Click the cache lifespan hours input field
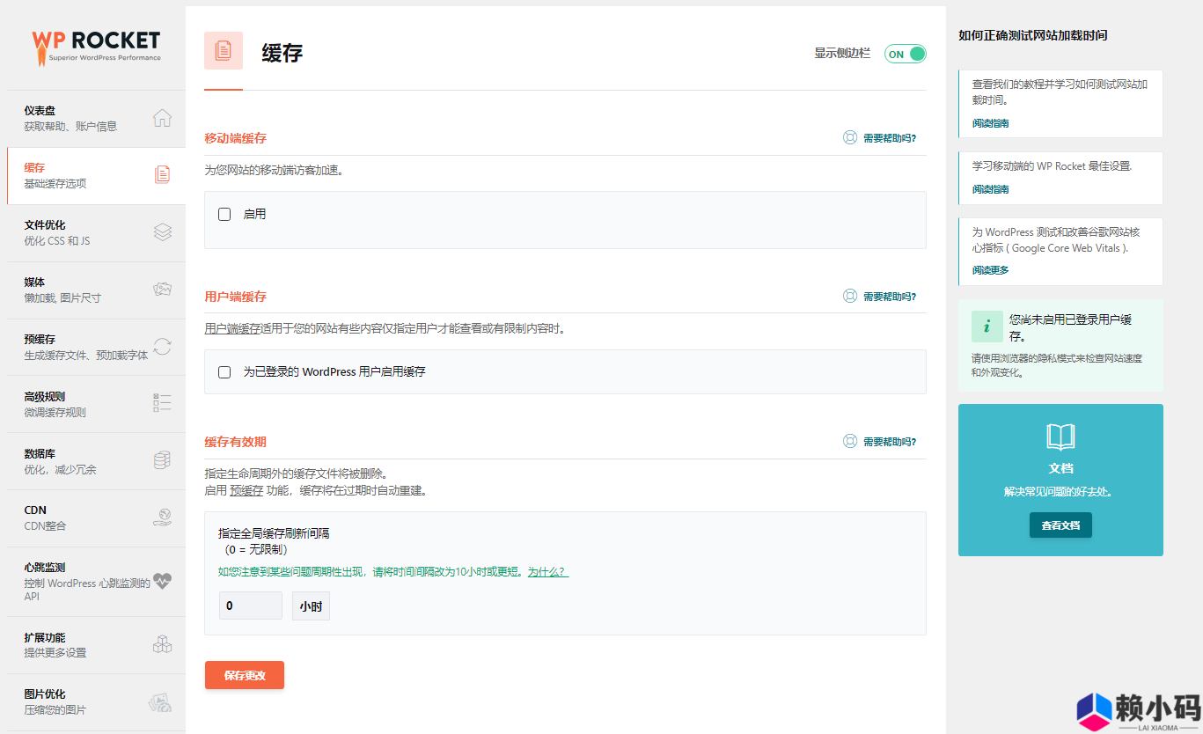This screenshot has height=734, width=1203. pyautogui.click(x=250, y=606)
